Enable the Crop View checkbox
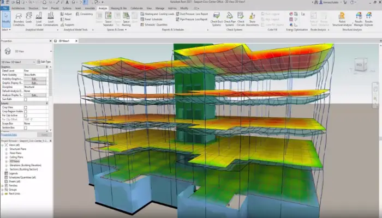Screen dimensions: 382x218 [26, 108]
